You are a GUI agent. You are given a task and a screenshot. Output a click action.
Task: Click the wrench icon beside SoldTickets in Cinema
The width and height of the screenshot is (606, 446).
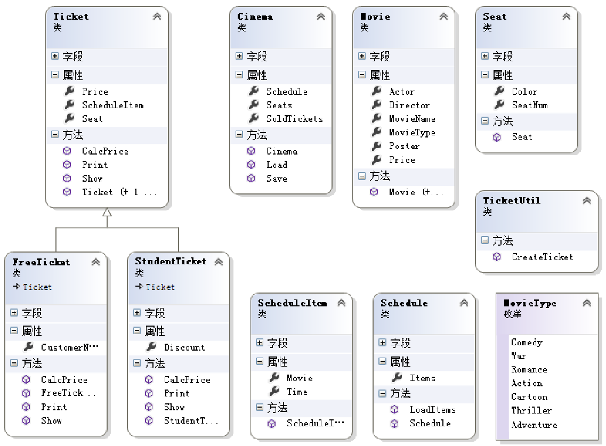[254, 119]
